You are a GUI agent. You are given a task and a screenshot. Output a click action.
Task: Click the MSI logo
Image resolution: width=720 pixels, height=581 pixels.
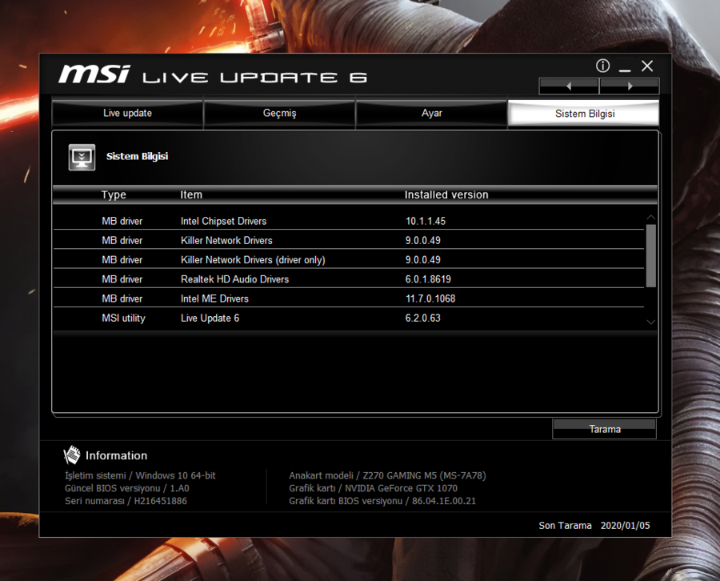coord(94,74)
